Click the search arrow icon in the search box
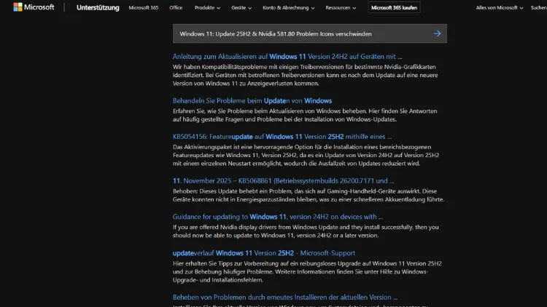This screenshot has width=547, height=307. [x=437, y=33]
